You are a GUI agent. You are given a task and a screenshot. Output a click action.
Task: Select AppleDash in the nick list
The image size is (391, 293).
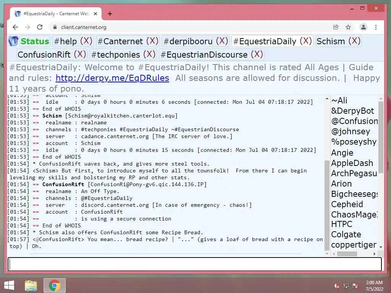coord(352,163)
